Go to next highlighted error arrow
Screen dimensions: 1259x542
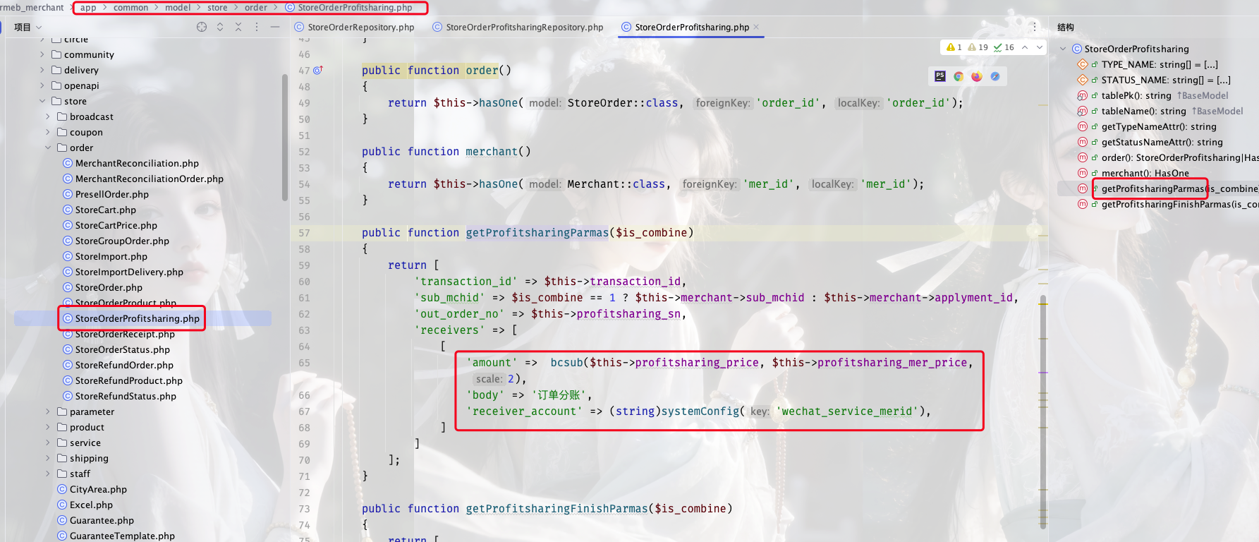pyautogui.click(x=1040, y=47)
